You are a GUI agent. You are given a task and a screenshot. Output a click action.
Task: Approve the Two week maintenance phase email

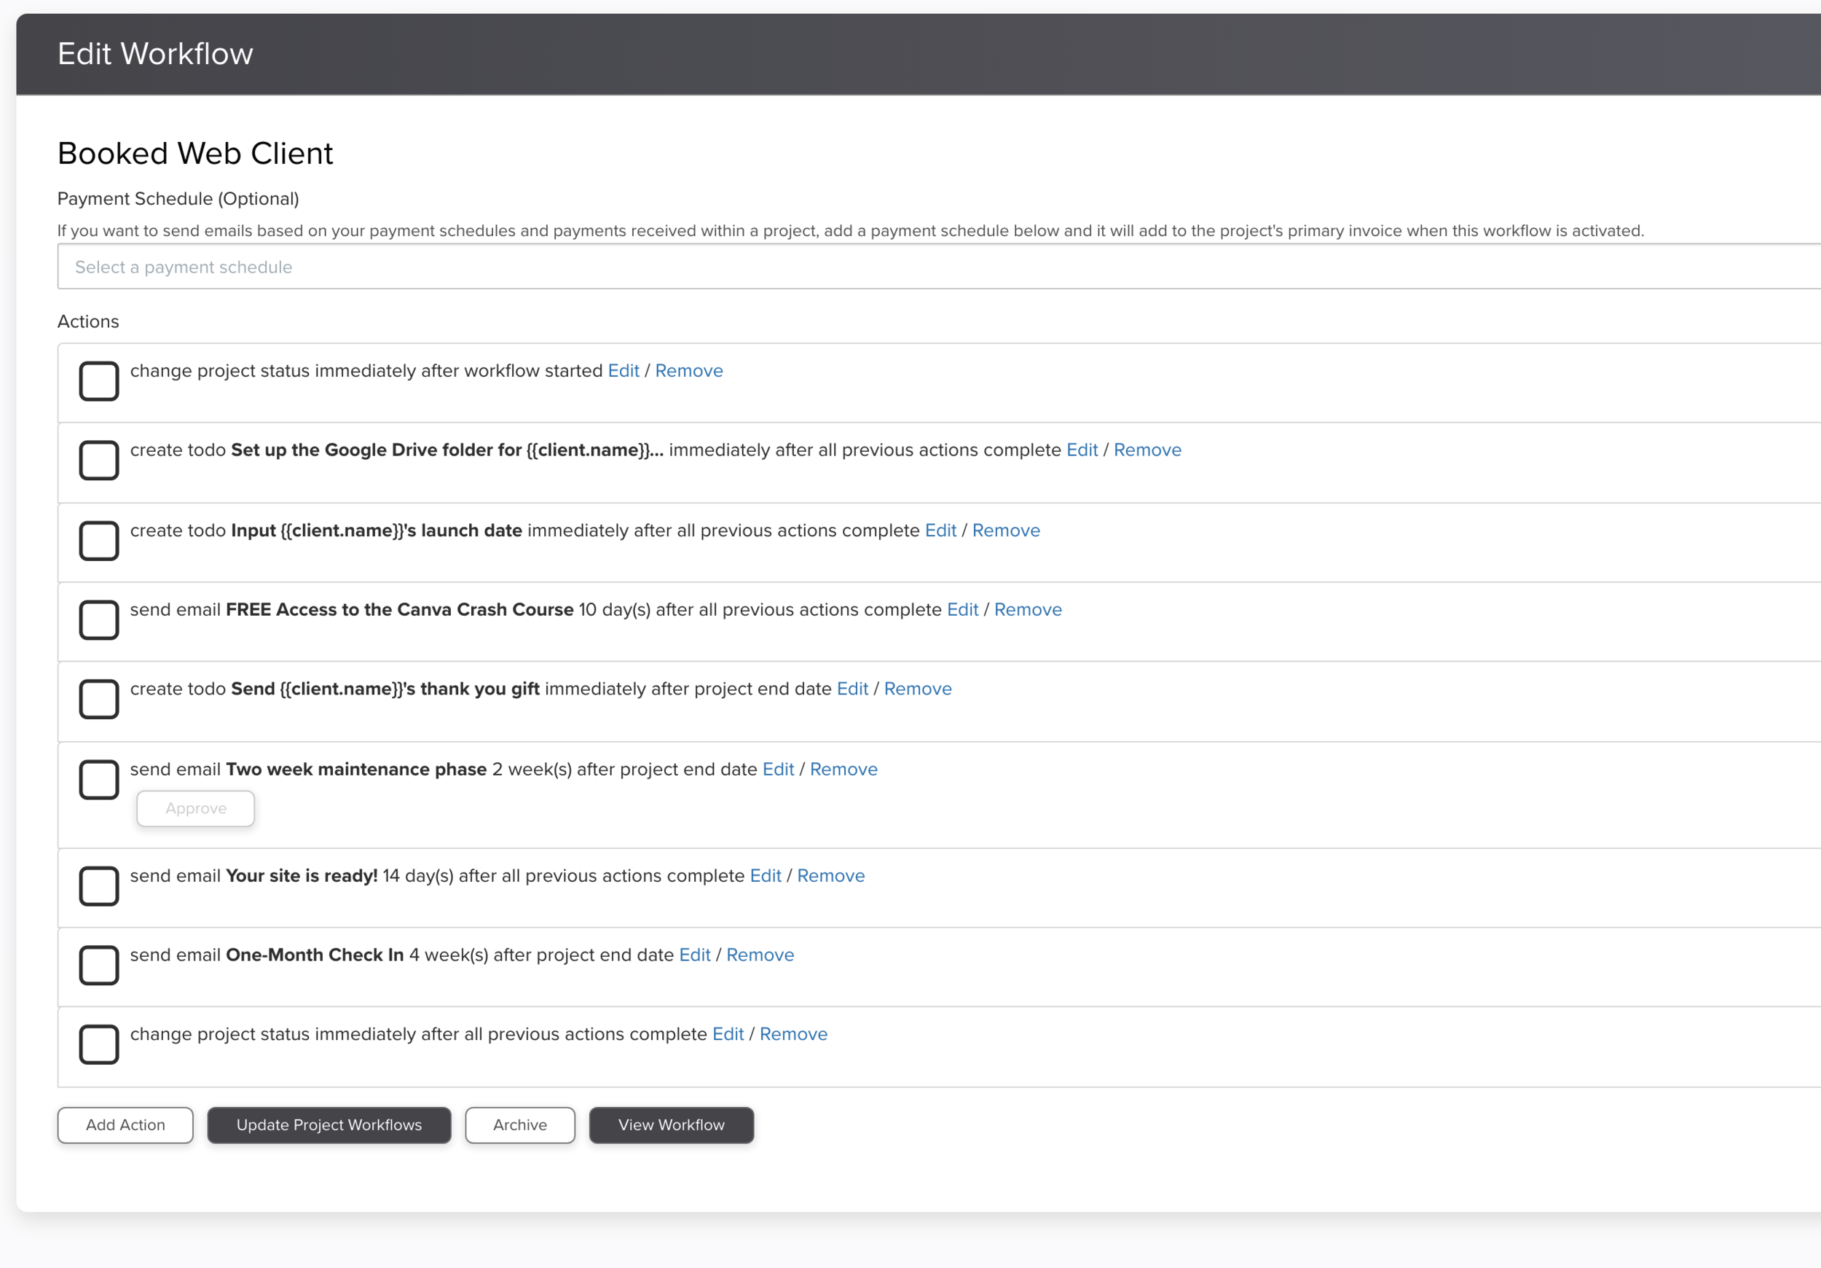coord(196,809)
